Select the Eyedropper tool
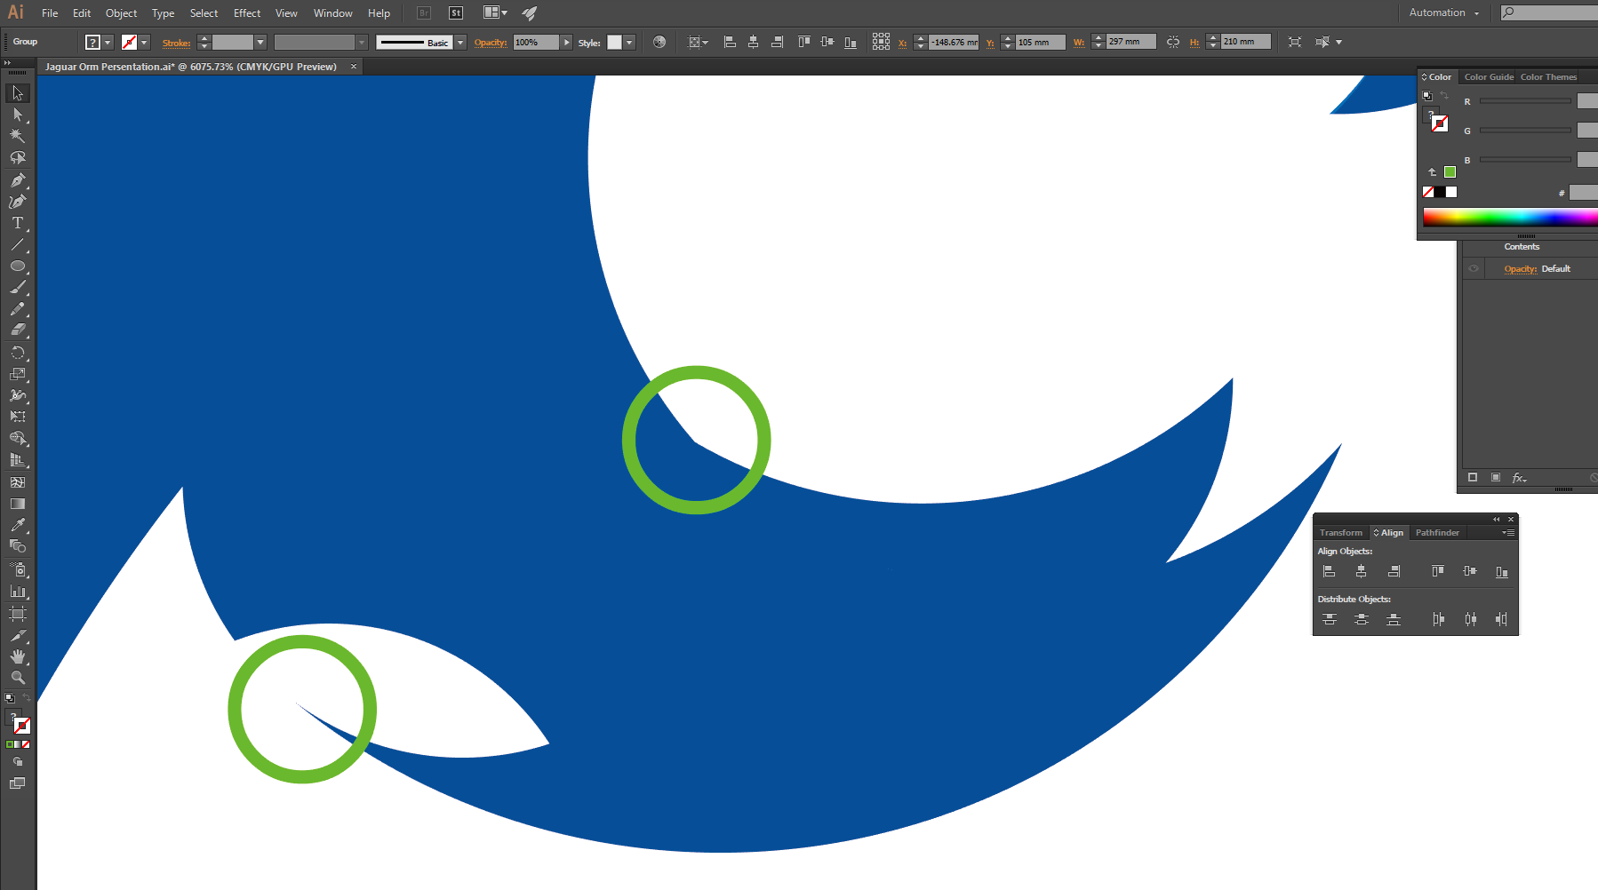 tap(18, 525)
